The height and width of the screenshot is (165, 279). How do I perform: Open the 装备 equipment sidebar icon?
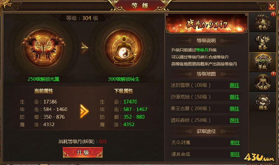pyautogui.click(x=263, y=42)
